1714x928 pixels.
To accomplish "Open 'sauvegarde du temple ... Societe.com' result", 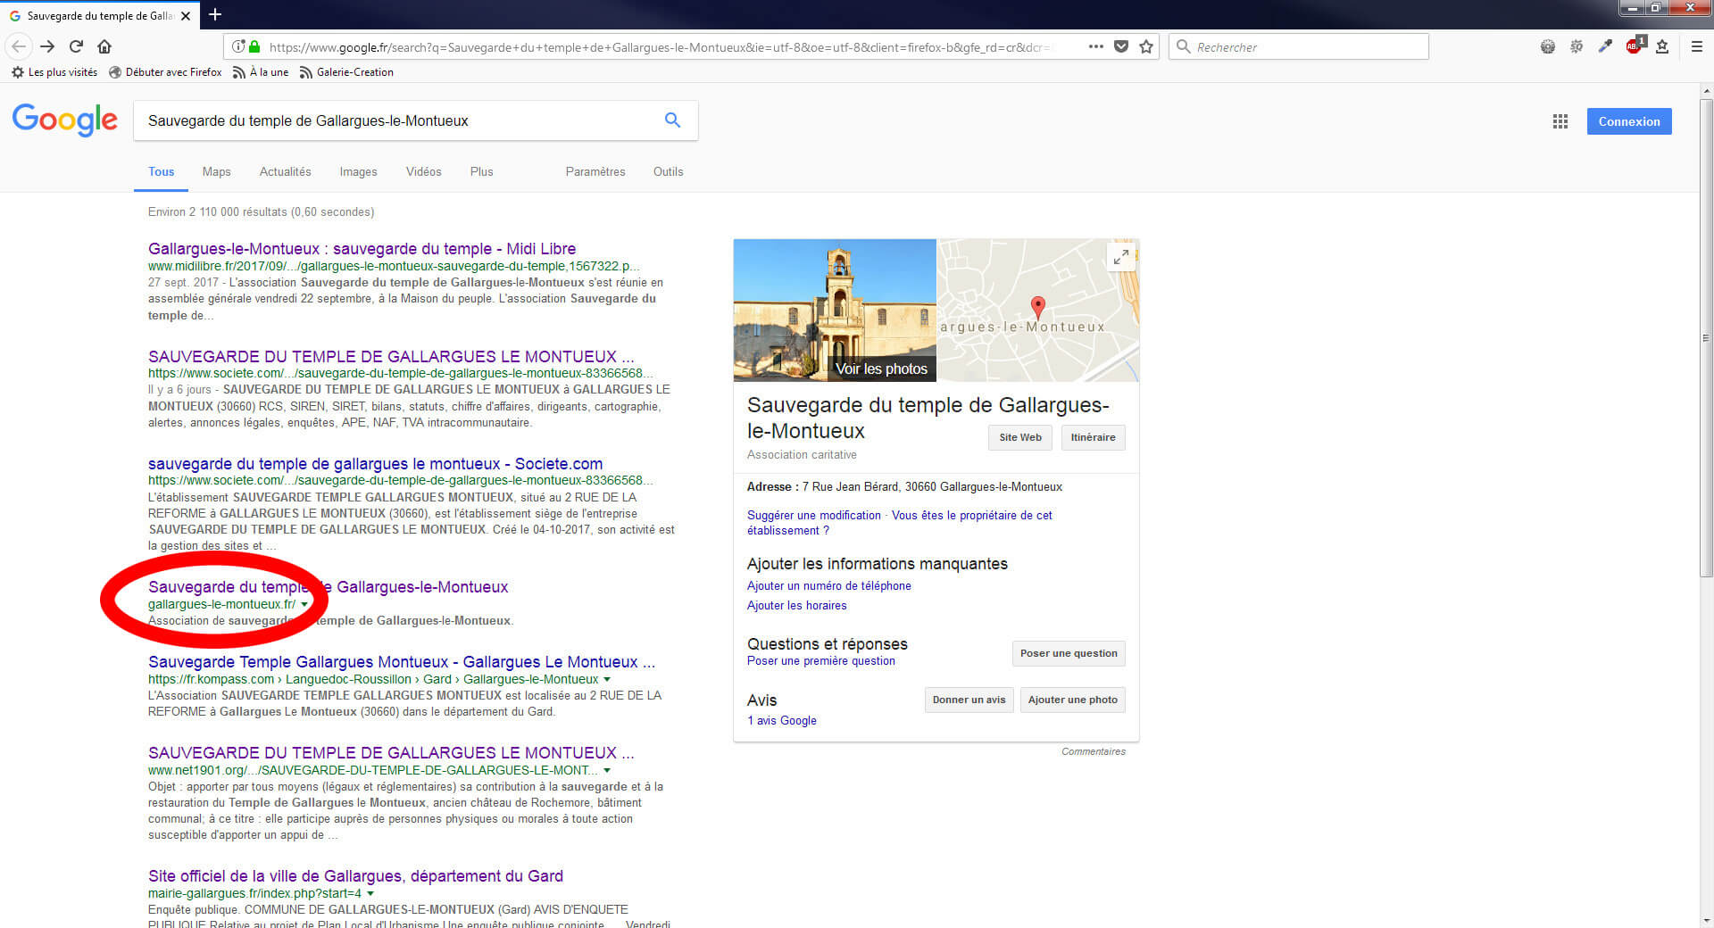I will tap(375, 464).
